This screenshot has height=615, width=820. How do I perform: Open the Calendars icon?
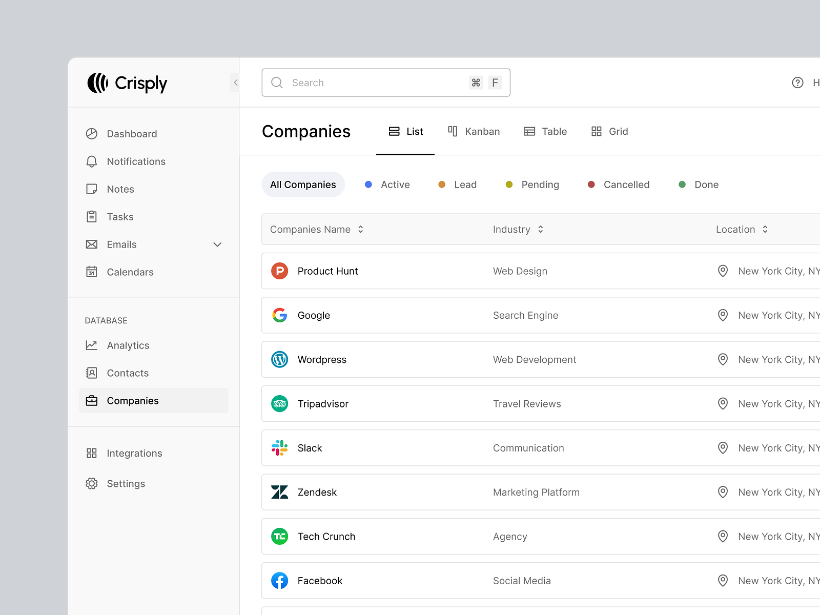[x=92, y=272]
